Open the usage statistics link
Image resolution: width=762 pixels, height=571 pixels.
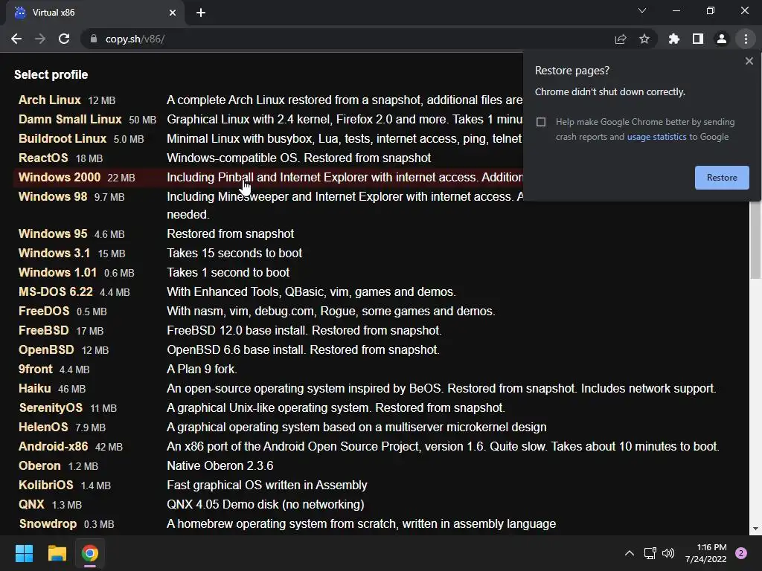click(656, 137)
